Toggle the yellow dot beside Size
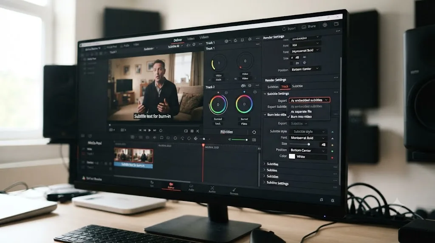Viewport: 435px width, 243px height. pos(332,145)
